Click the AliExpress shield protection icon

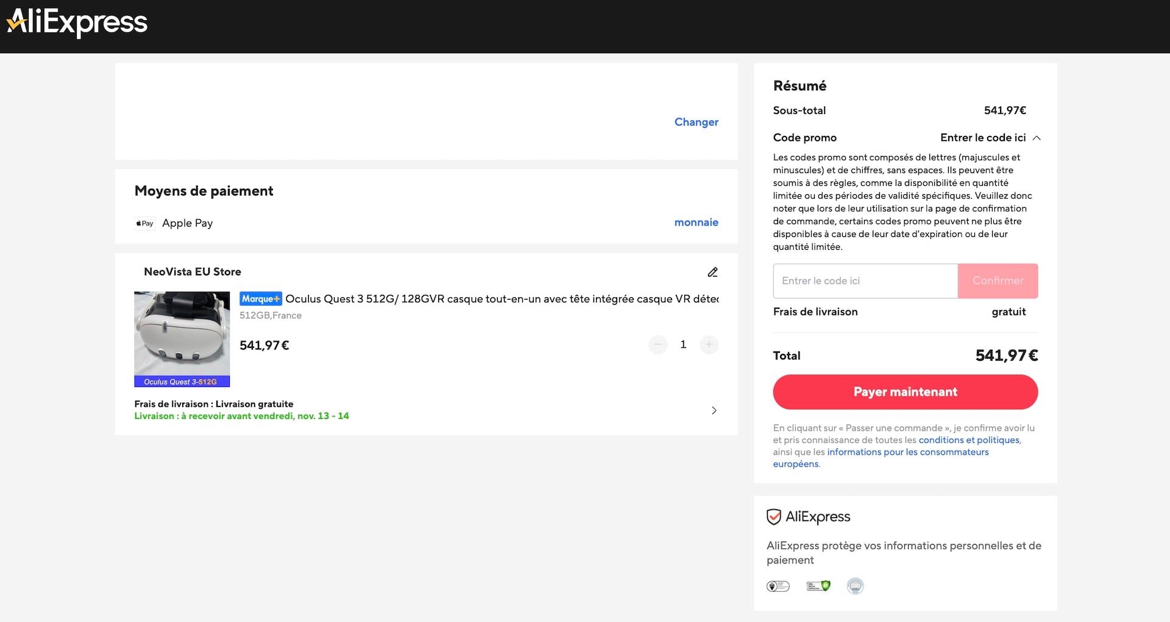point(773,517)
